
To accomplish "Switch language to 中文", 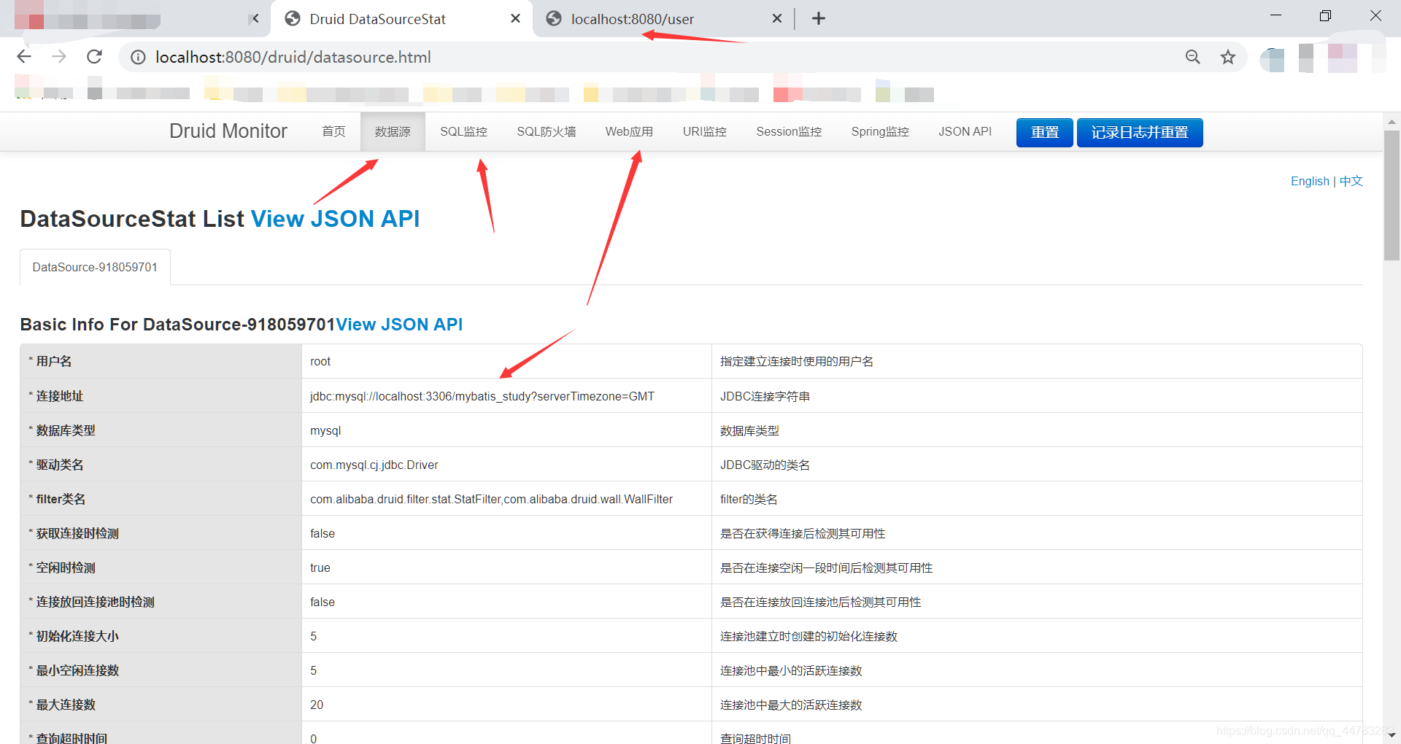I will tap(1351, 181).
